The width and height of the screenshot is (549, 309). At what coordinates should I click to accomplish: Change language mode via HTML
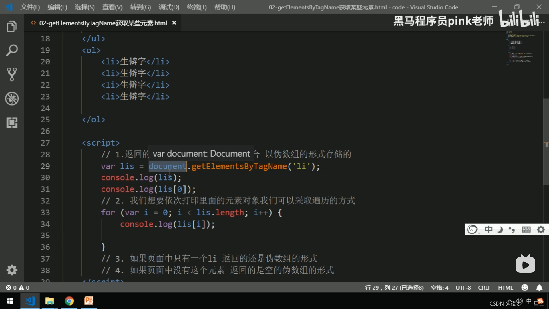[506, 288]
